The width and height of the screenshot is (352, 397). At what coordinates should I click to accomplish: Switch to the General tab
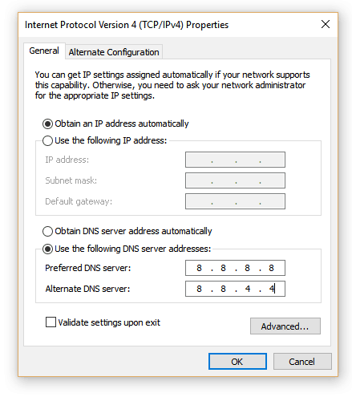pos(44,51)
